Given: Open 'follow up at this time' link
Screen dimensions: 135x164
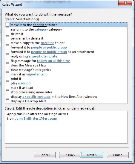Looking at the screenshot, I should click(x=53, y=61).
